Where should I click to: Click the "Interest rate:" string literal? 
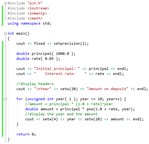tap(60, 74)
